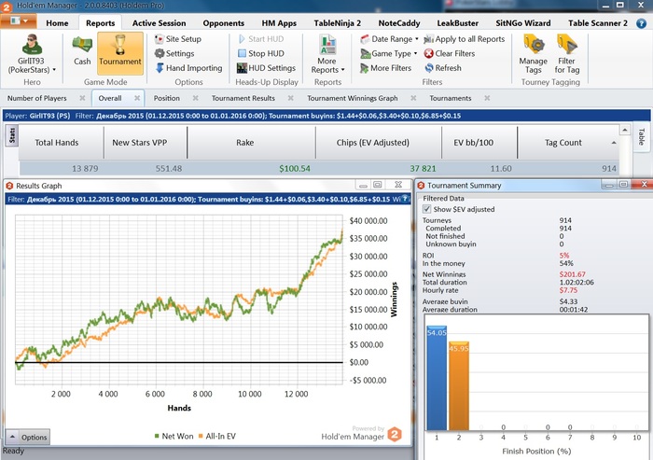
Task: Toggle the Show $EV adjusted checkbox
Action: pyautogui.click(x=426, y=209)
